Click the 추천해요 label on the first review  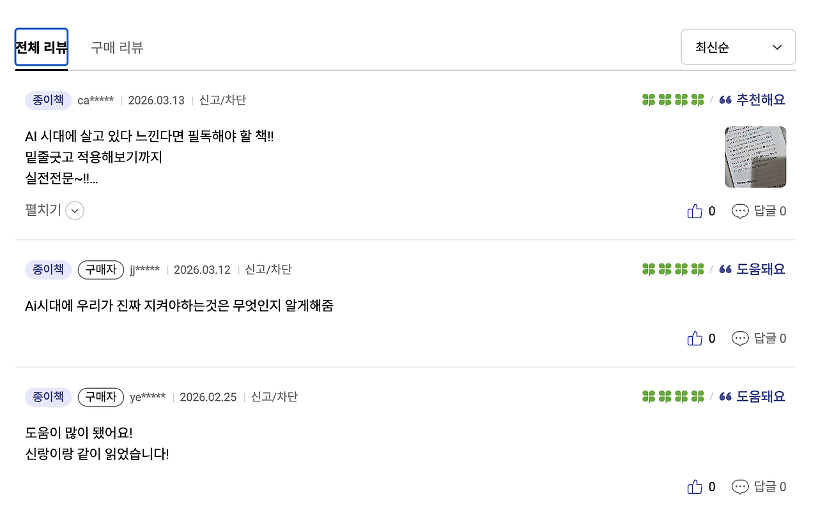pos(760,100)
